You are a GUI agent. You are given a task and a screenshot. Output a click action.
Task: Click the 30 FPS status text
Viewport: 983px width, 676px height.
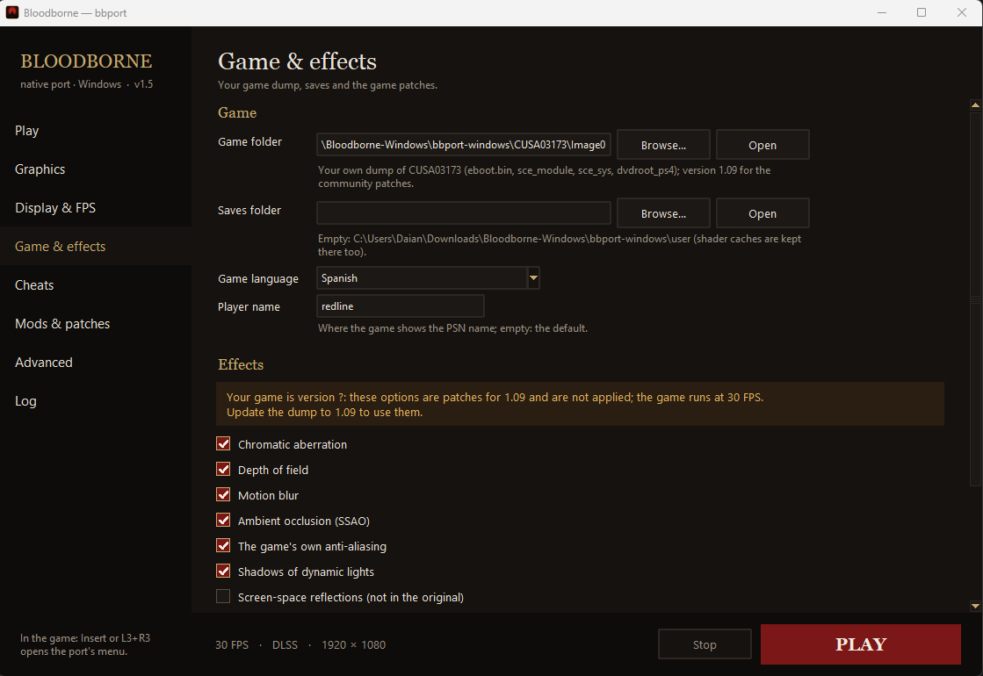[232, 644]
